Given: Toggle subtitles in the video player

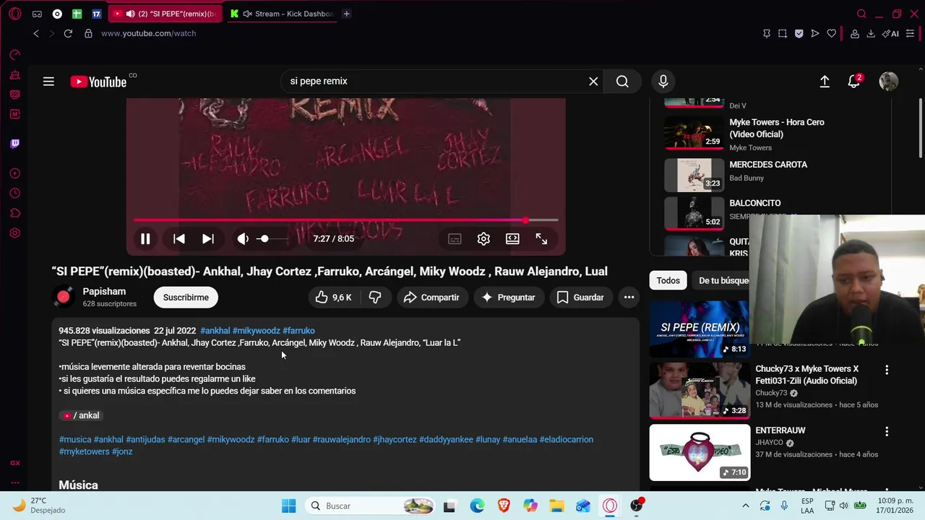Looking at the screenshot, I should click(x=455, y=239).
